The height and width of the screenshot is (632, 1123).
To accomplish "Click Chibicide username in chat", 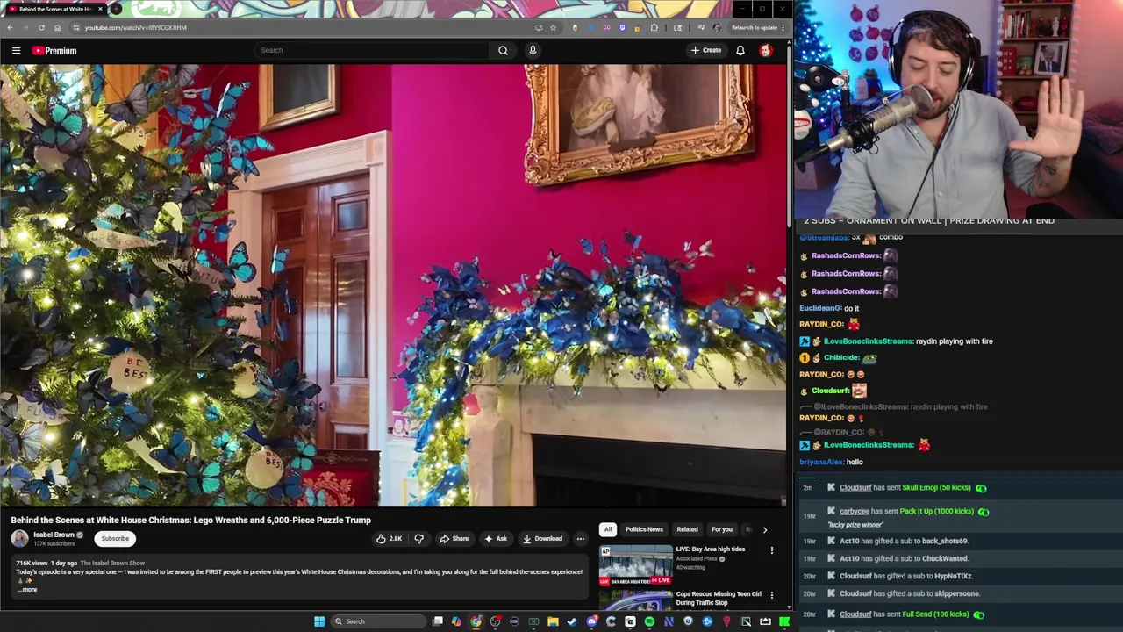I will click(841, 357).
